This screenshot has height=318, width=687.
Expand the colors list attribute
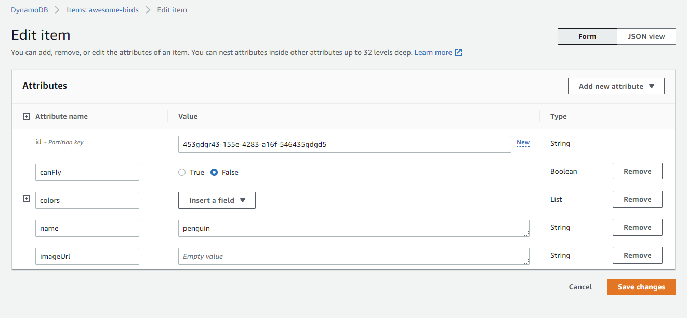27,199
